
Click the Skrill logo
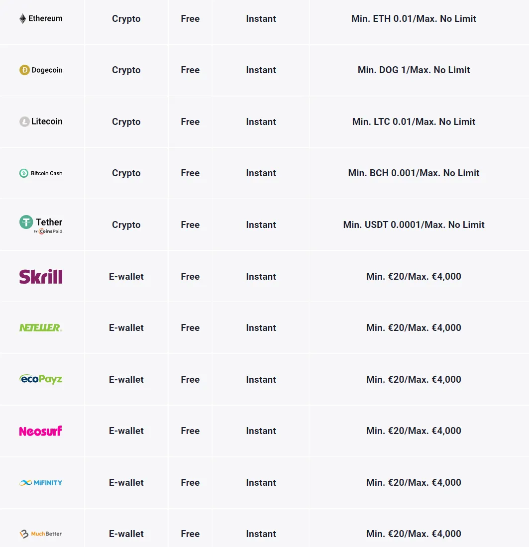pyautogui.click(x=41, y=276)
